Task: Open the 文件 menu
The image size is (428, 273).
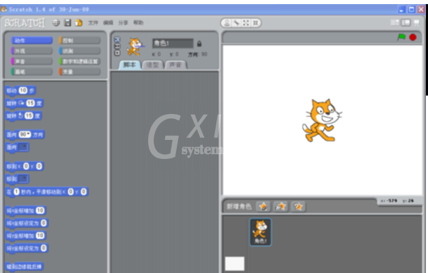Action: [x=93, y=23]
